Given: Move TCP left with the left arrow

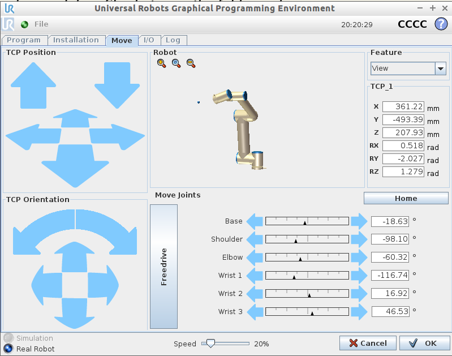Looking at the screenshot, I should pyautogui.click(x=33, y=137).
